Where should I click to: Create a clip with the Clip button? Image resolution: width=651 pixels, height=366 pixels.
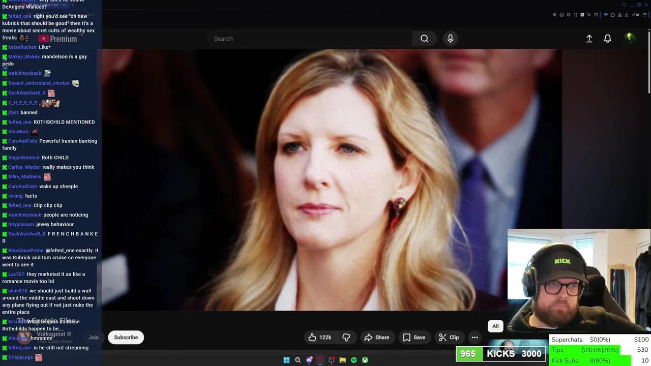[x=449, y=338]
